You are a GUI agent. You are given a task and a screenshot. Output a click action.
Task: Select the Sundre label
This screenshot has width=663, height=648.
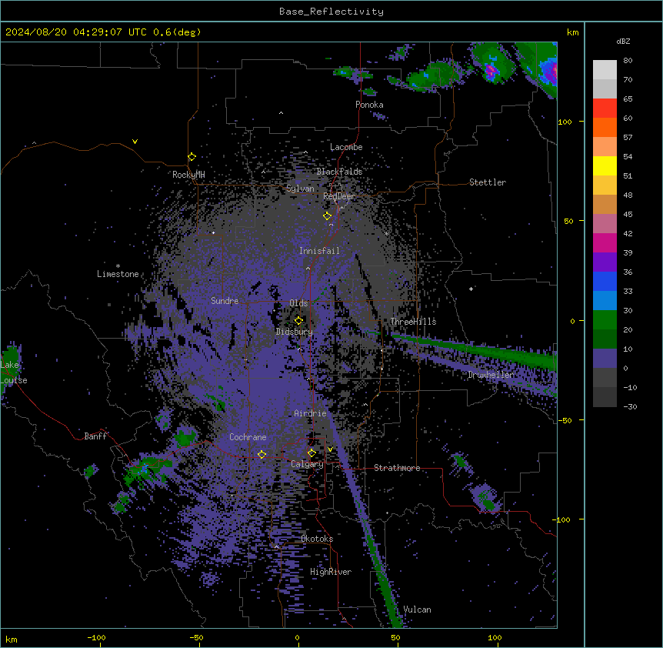225,301
